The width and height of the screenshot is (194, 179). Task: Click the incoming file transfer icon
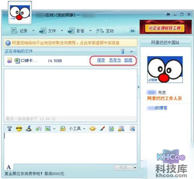click(x=9, y=60)
